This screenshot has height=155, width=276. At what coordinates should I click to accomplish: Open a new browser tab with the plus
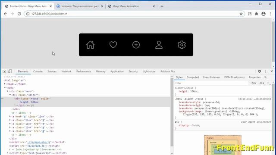162,6
